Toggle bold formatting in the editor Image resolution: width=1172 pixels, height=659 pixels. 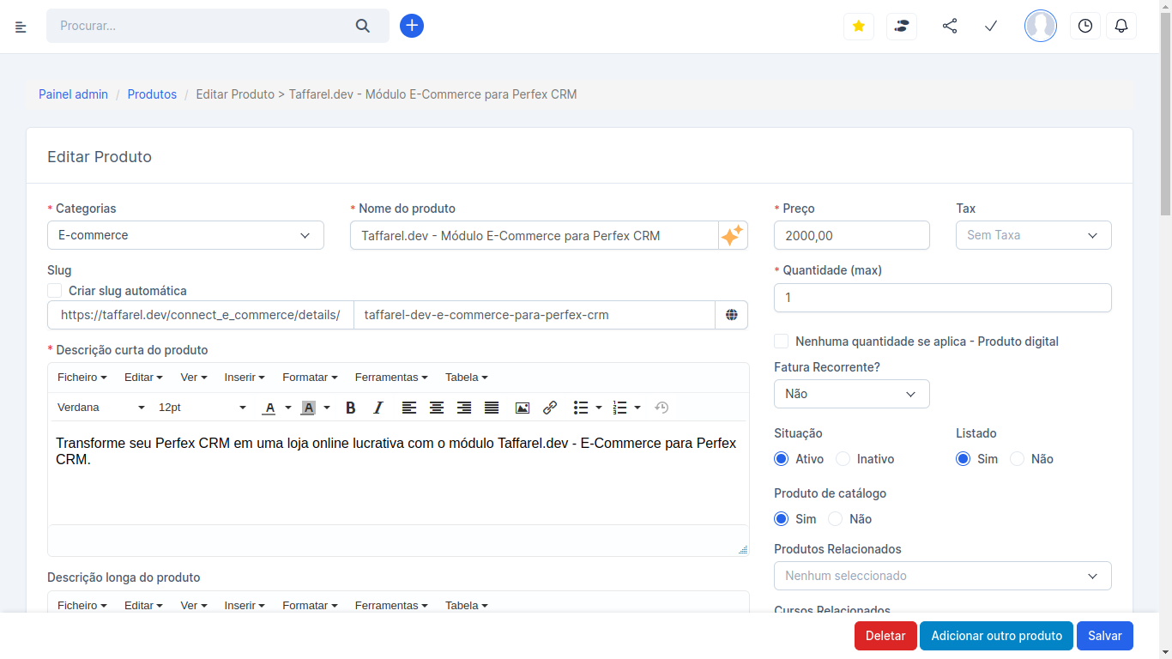pos(350,408)
